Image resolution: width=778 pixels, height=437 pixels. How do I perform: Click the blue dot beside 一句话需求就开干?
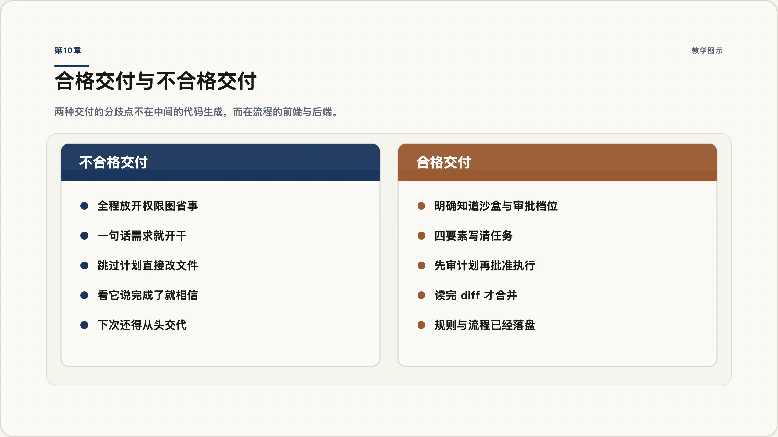[x=84, y=236]
